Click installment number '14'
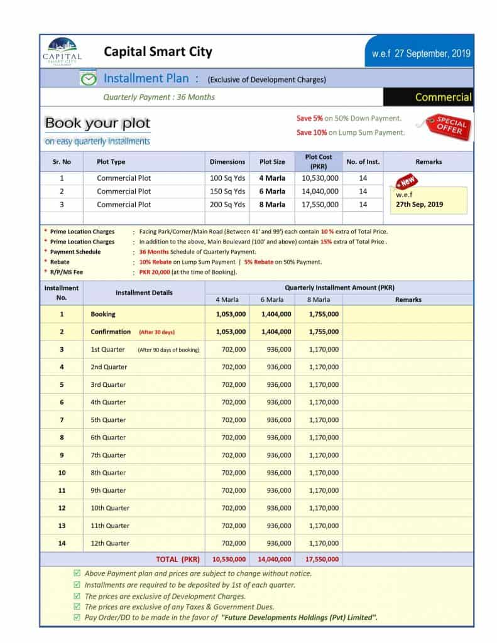 coord(62,543)
